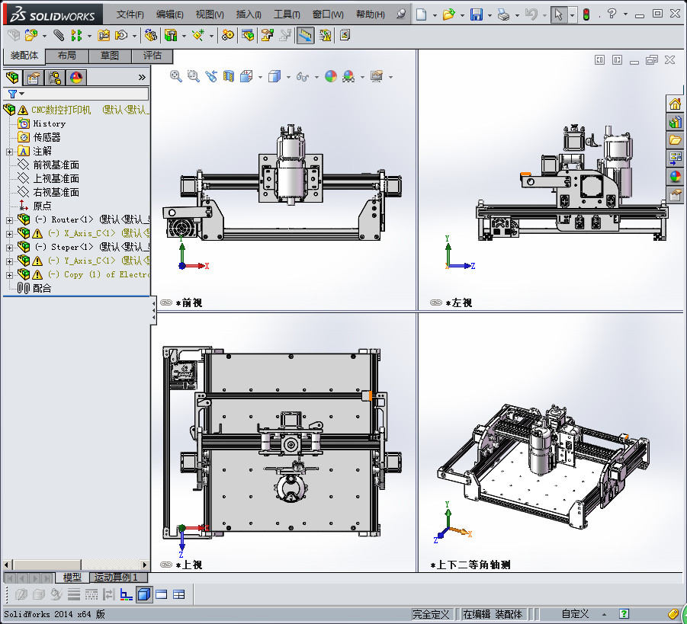This screenshot has width=687, height=624.
Task: Click View Orientation cube icon
Action: [x=246, y=76]
